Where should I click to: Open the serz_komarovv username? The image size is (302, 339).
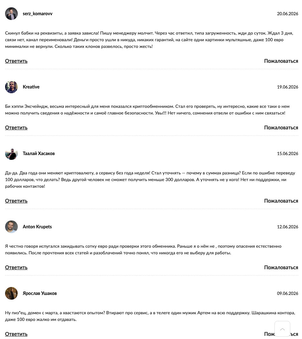click(38, 14)
